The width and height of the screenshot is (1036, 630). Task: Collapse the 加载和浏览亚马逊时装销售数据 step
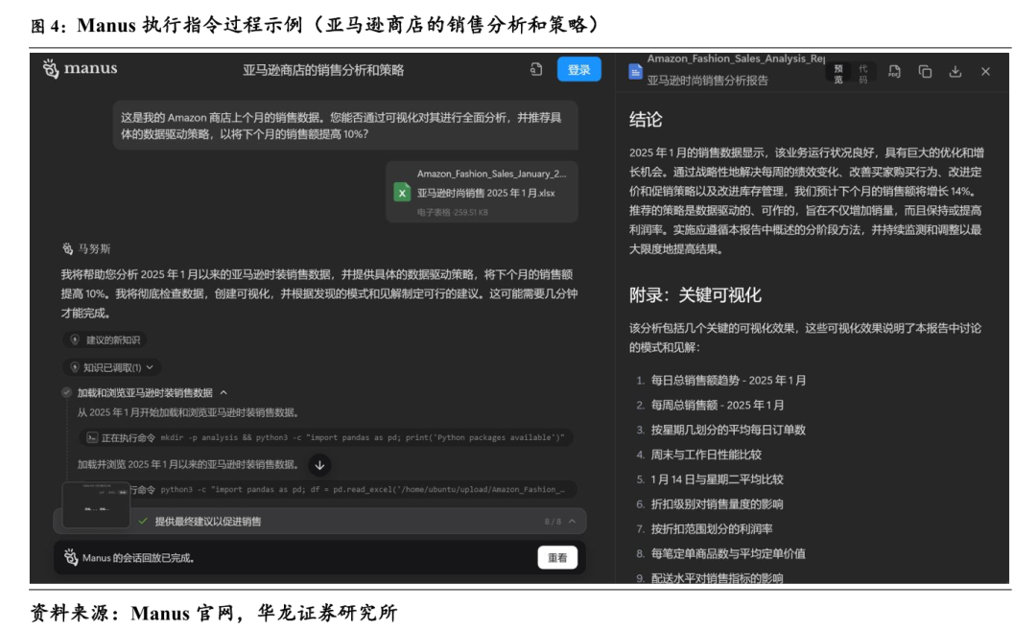[224, 392]
